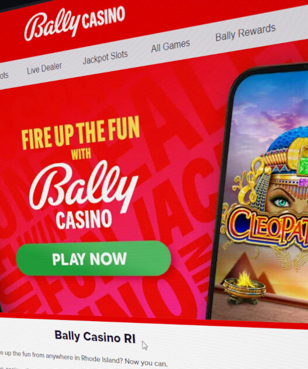This screenshot has width=308, height=369.
Task: Click the Rhode Island description text
Action: pos(84,358)
